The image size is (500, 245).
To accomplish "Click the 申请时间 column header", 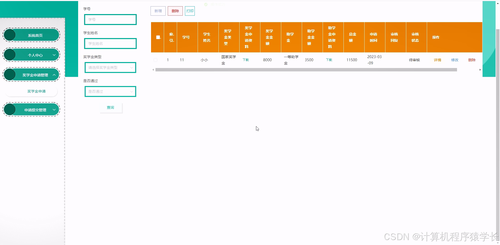I will 375,37.
